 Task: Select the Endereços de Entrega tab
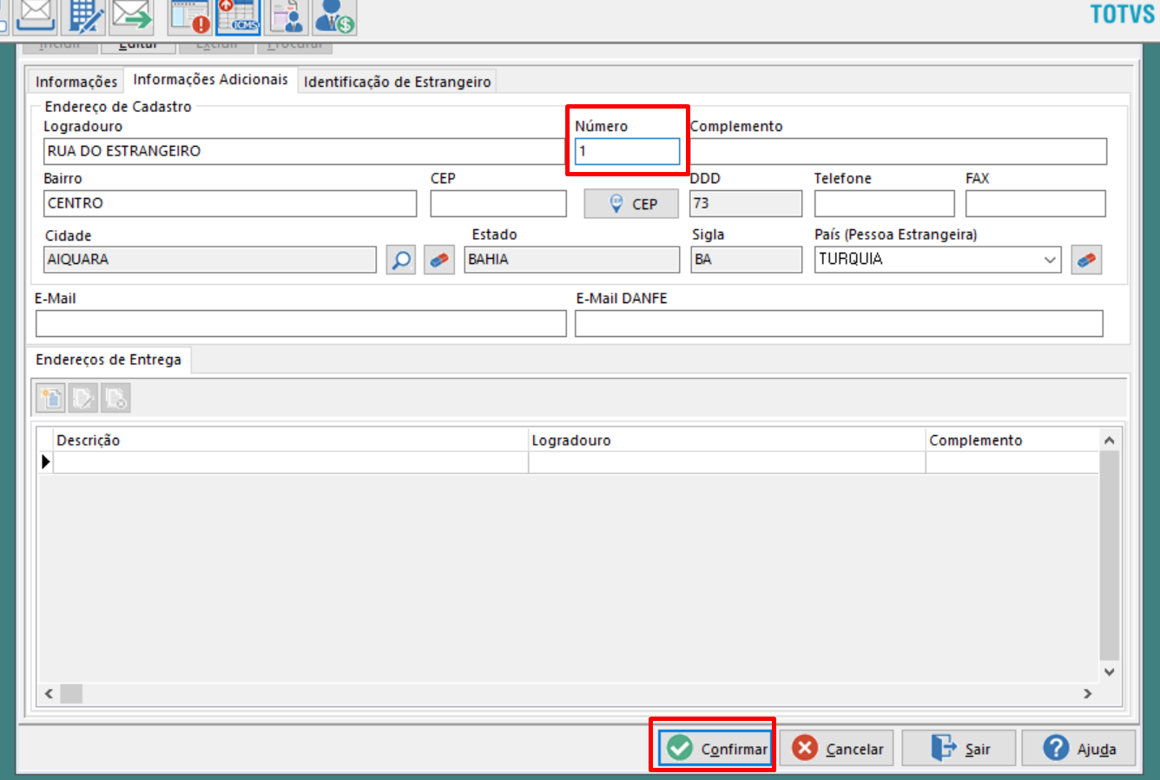click(109, 360)
